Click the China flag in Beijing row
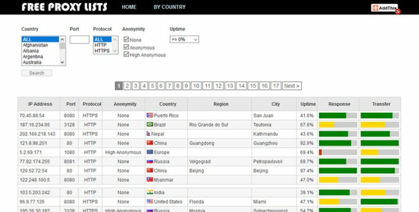Viewport: 419px width, 212px height. point(150,170)
